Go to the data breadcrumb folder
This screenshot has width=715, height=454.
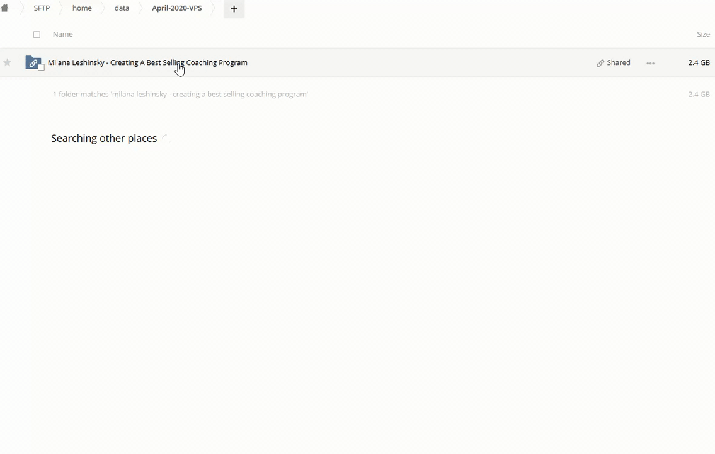pyautogui.click(x=122, y=8)
